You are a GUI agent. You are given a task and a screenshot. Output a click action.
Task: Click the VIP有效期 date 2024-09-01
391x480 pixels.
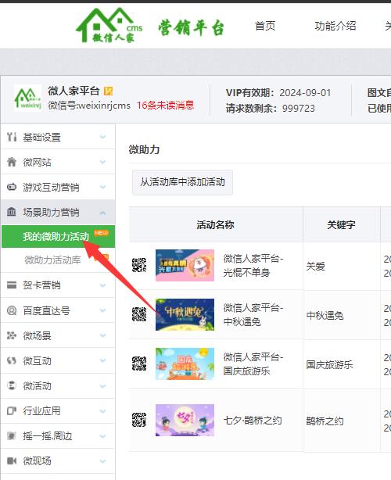[x=305, y=93]
